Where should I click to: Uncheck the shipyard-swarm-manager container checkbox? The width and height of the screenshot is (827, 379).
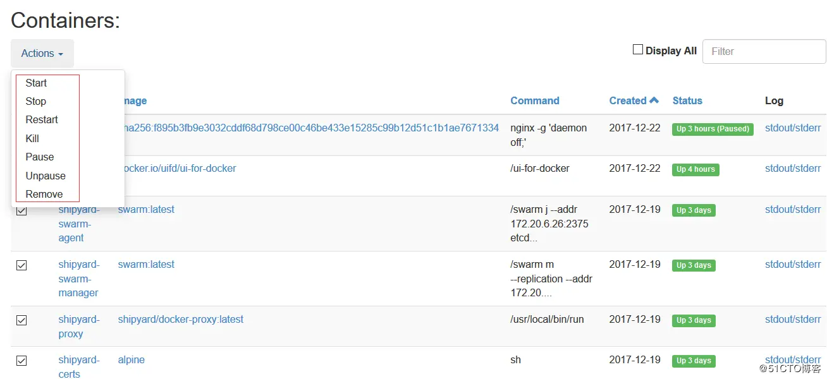pyautogui.click(x=21, y=265)
